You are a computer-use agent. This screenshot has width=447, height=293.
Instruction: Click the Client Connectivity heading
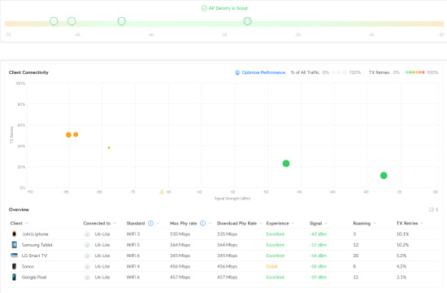28,72
